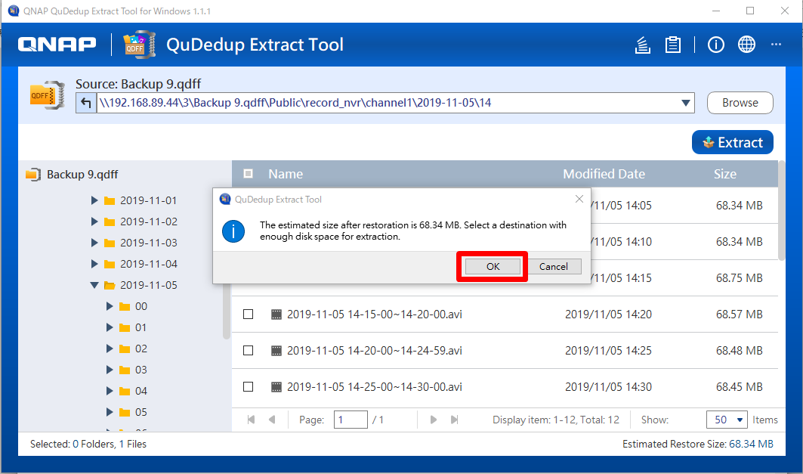This screenshot has width=803, height=474.
Task: Click the 00 folder icon
Action: point(125,306)
